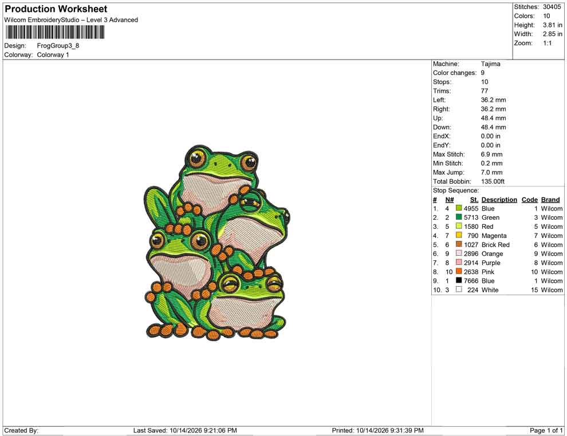Click the black swatch beside stitch count 7666

(459, 280)
